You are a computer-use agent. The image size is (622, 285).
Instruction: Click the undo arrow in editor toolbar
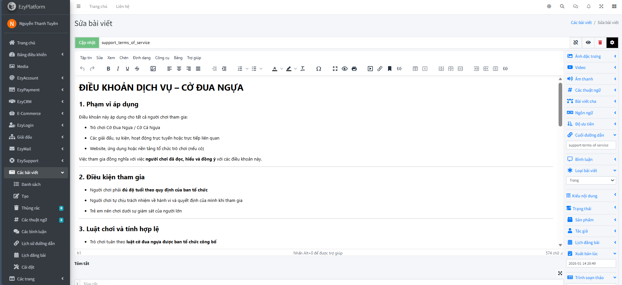pyautogui.click(x=82, y=69)
